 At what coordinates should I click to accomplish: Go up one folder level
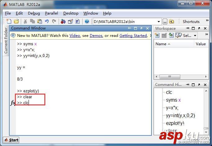[x=171, y=21]
